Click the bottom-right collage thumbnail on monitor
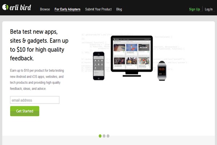Screen dimensions: 217x145 tap(144, 61)
